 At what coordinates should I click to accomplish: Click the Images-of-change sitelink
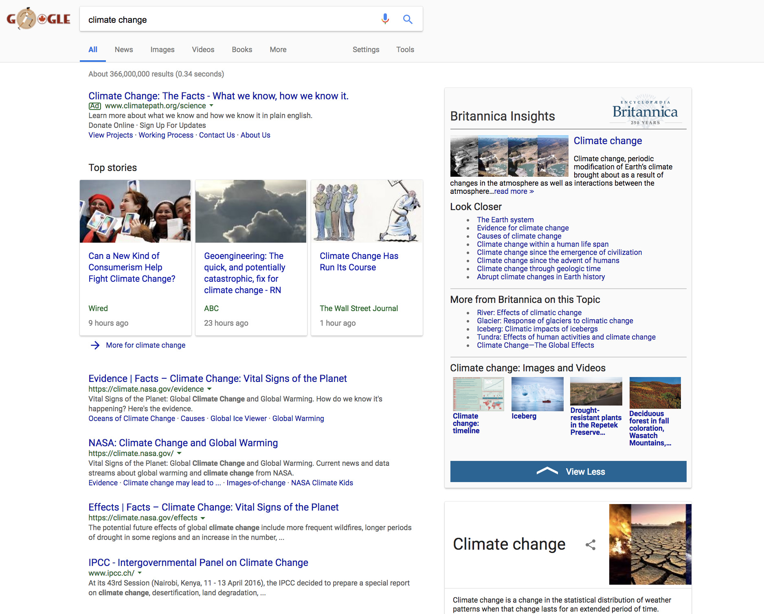point(256,483)
